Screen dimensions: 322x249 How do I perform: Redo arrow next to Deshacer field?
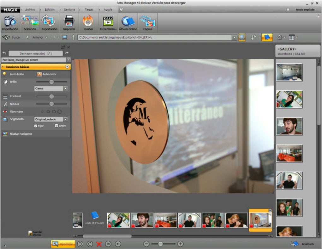pyautogui.click(x=67, y=53)
